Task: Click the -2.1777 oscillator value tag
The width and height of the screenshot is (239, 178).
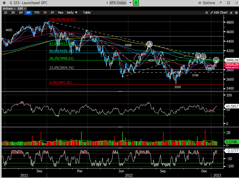Action: [x=232, y=151]
